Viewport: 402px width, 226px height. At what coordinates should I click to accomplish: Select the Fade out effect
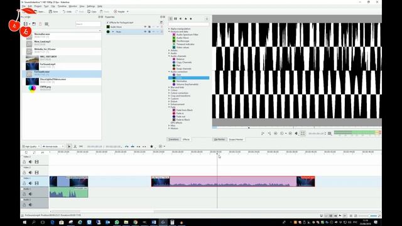click(181, 117)
